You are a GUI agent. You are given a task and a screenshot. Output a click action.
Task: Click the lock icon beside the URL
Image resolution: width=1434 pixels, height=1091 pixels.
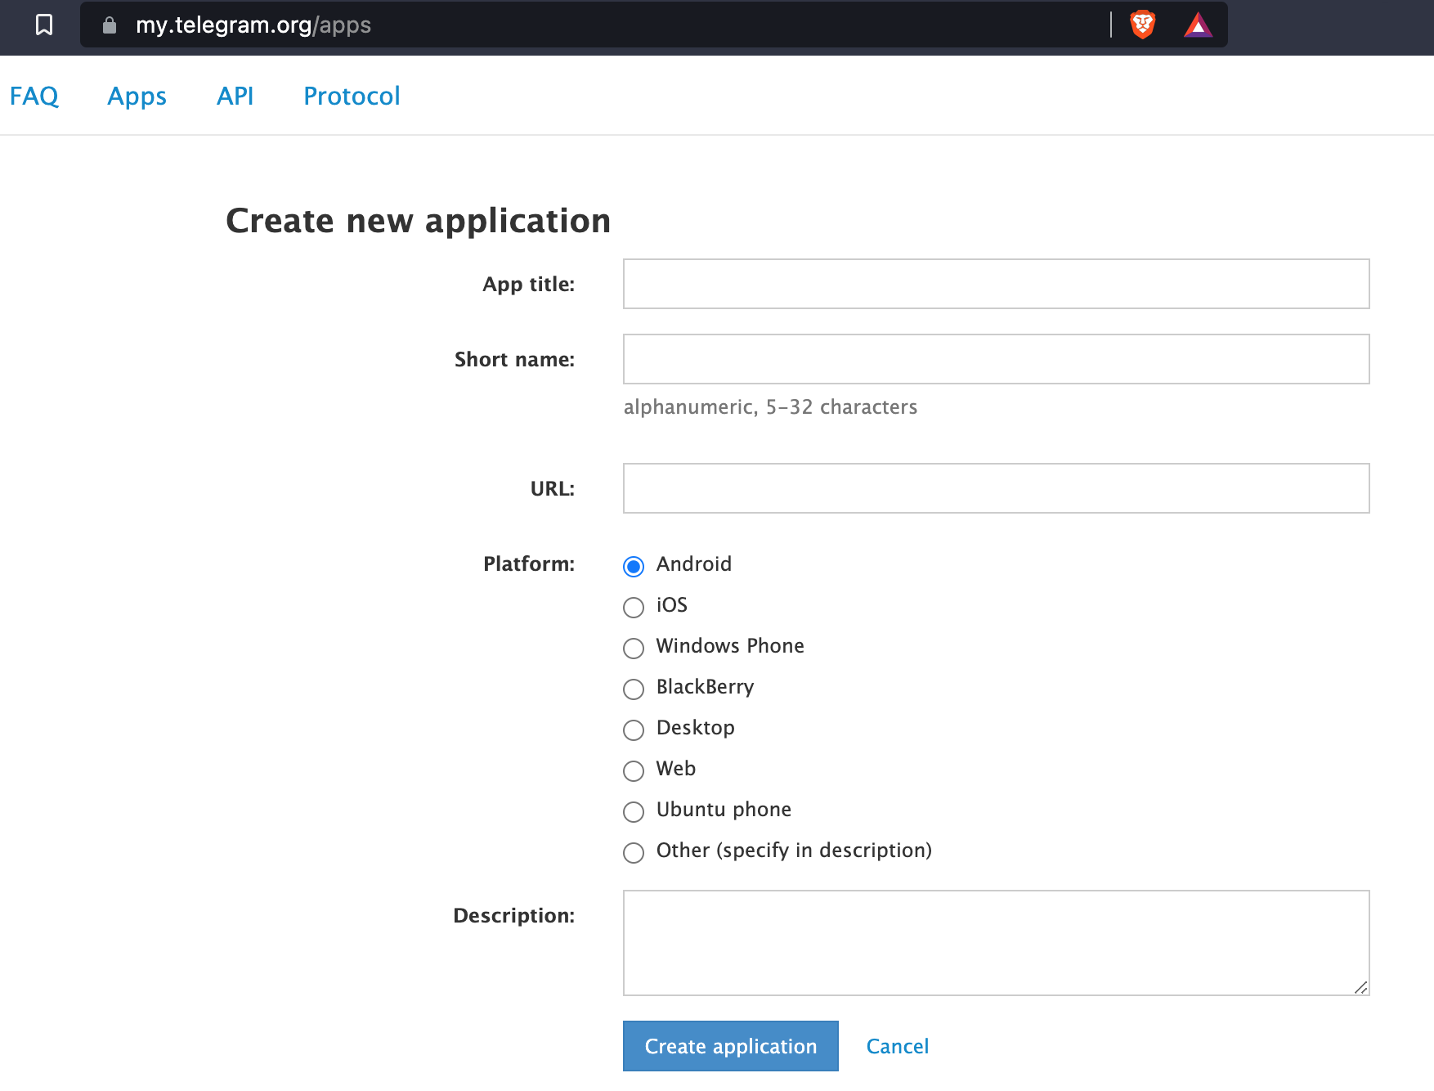coord(110,25)
